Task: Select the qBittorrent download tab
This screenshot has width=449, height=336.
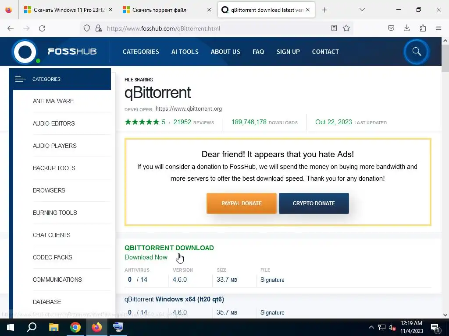Action: (266, 10)
